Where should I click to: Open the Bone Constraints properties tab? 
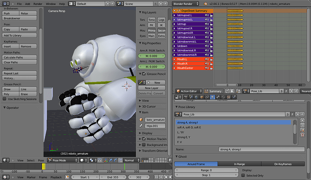pyautogui.click(x=223, y=97)
